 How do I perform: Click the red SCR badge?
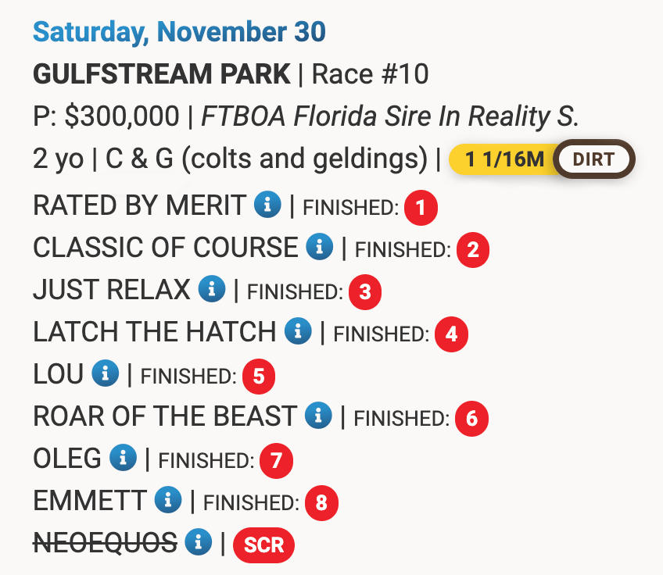click(263, 545)
